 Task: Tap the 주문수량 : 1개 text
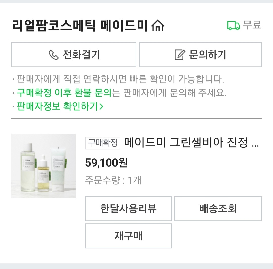click(113, 180)
